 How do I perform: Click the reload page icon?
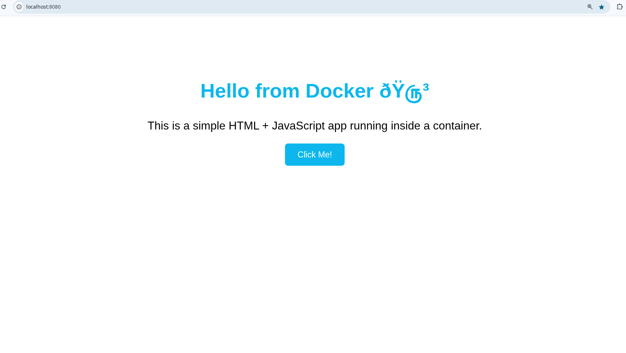point(4,7)
